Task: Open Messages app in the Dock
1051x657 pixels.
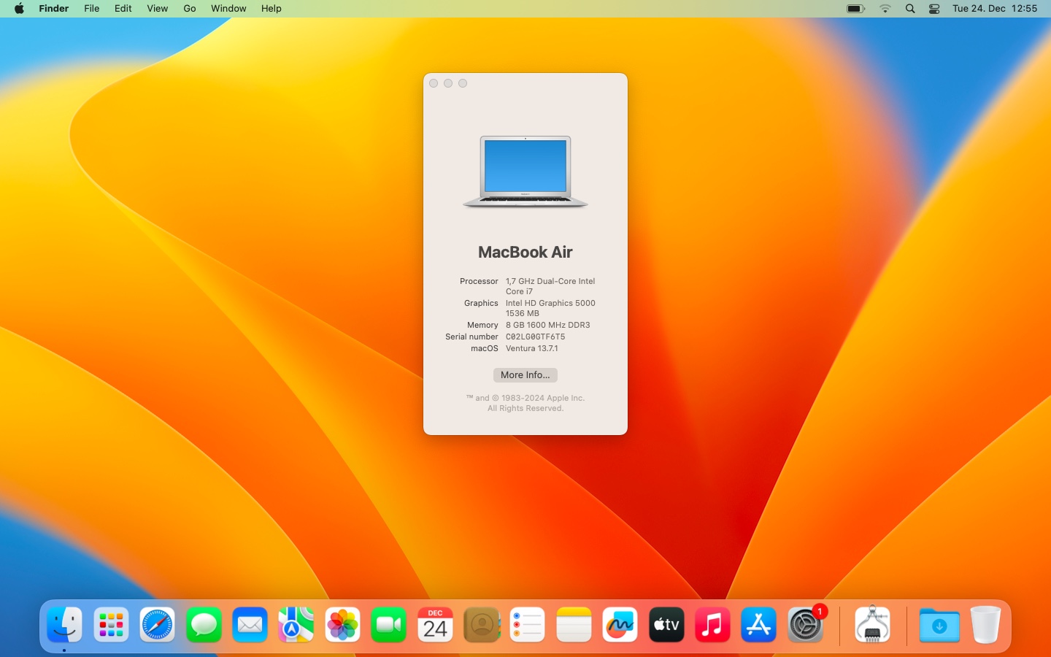Action: pos(204,625)
